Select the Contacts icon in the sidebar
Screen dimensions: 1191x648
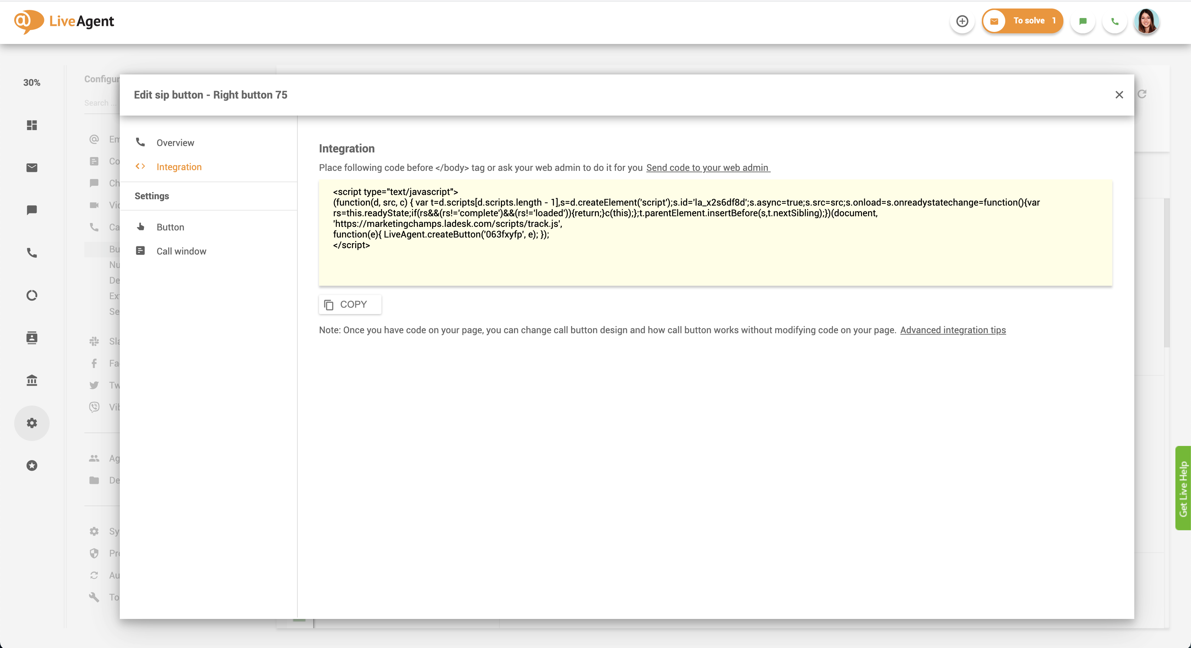pyautogui.click(x=32, y=337)
